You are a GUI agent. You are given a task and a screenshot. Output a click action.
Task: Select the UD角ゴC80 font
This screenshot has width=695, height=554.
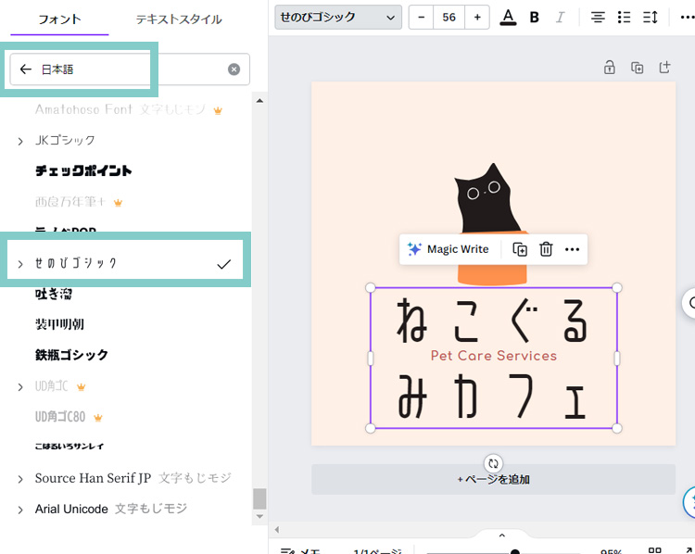[60, 417]
